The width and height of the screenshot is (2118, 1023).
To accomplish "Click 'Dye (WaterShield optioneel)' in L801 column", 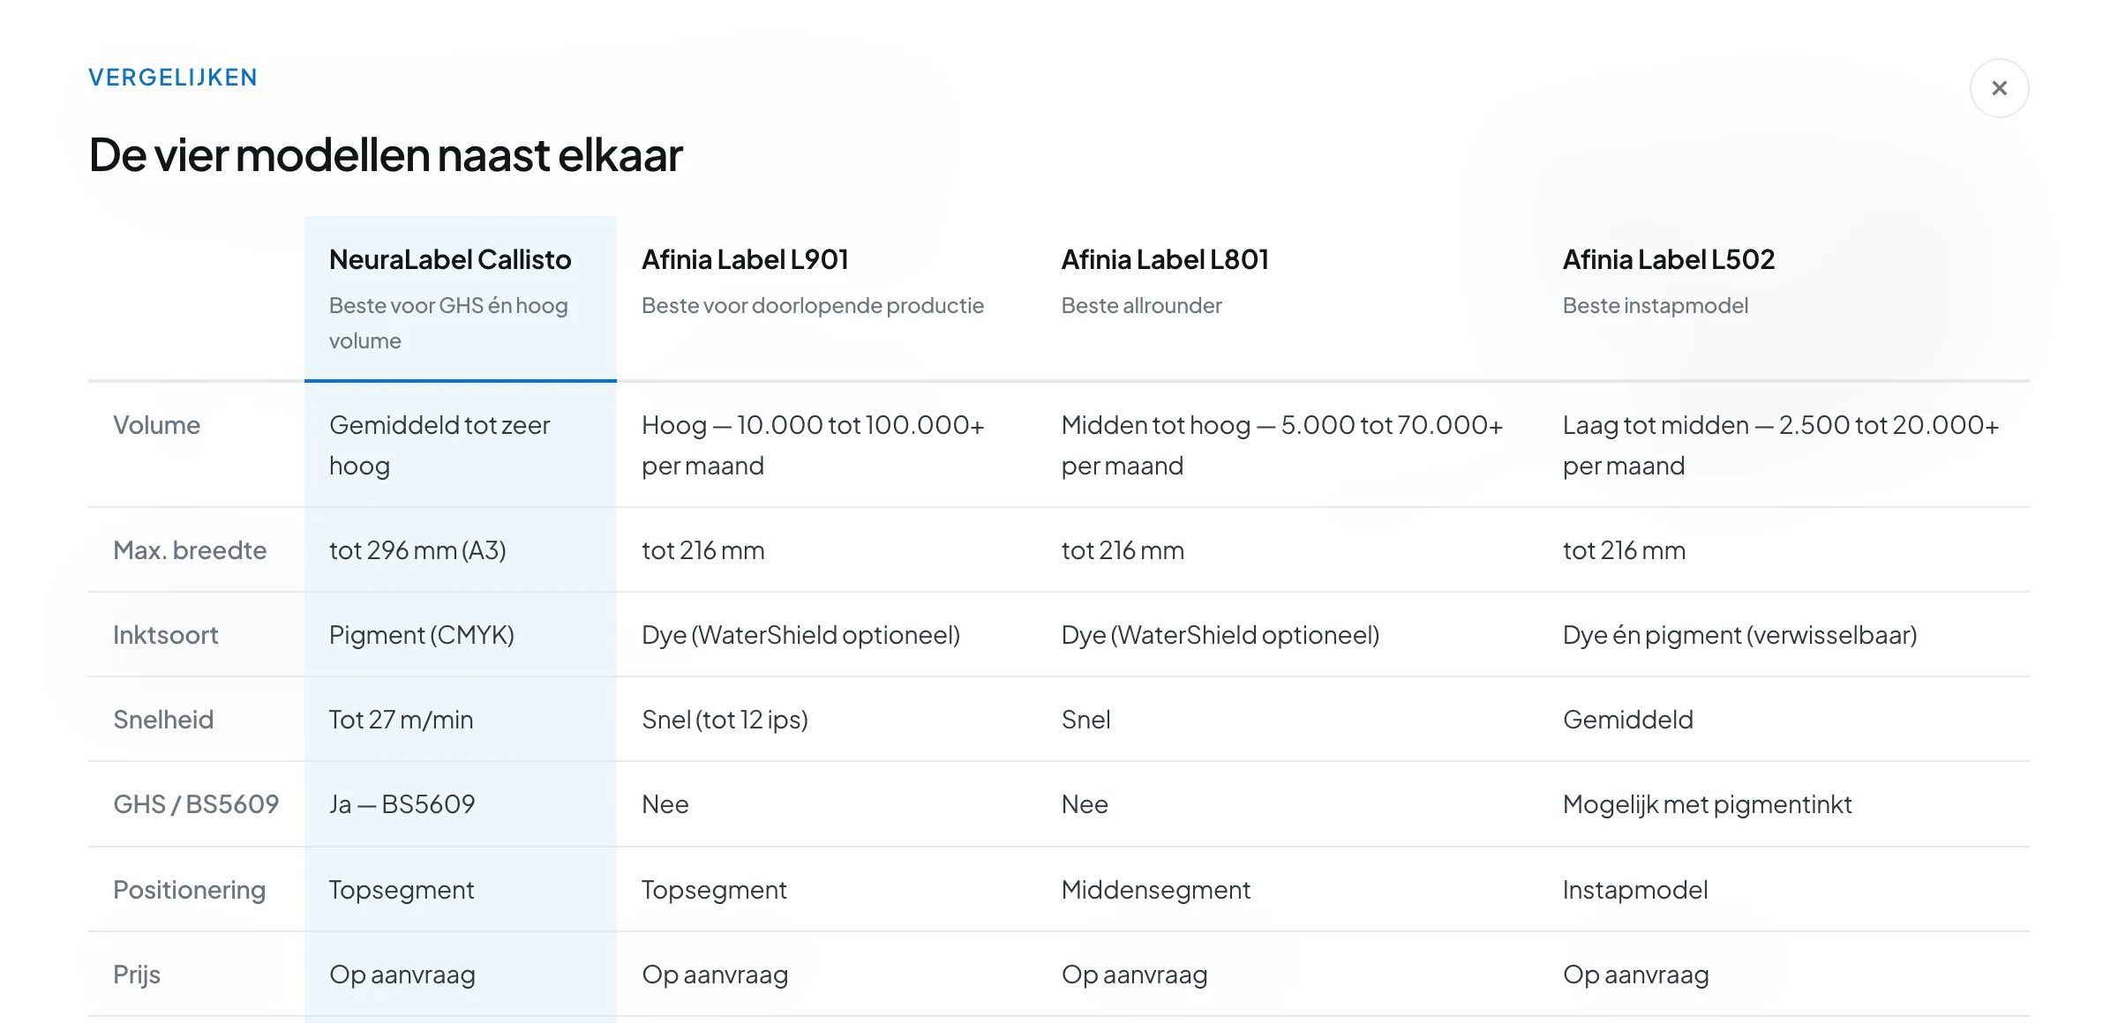I will click(x=1220, y=635).
